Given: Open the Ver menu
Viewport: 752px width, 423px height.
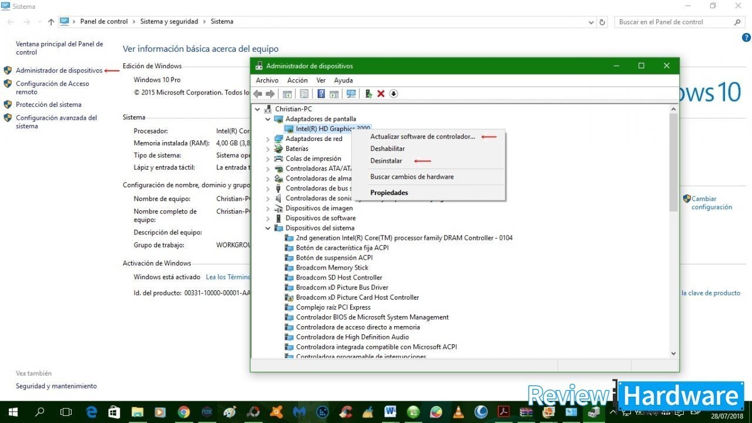Looking at the screenshot, I should coord(321,80).
